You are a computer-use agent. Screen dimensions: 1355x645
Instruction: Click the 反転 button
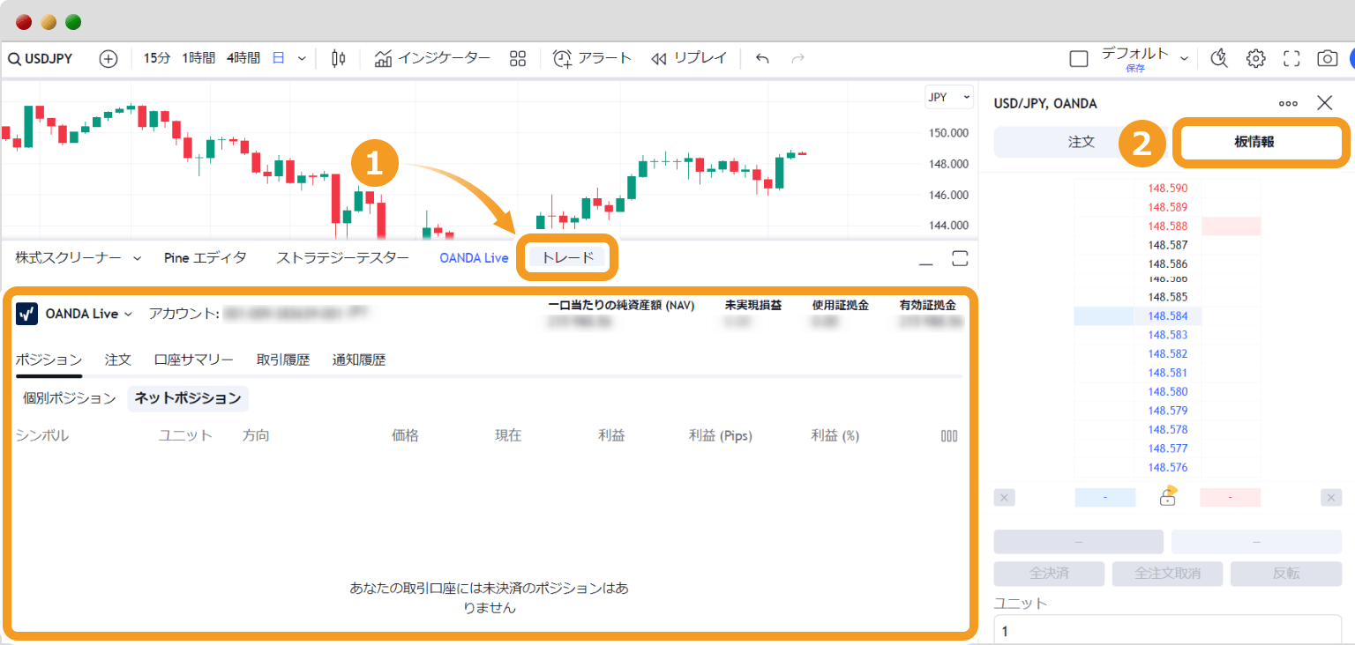(x=1286, y=574)
